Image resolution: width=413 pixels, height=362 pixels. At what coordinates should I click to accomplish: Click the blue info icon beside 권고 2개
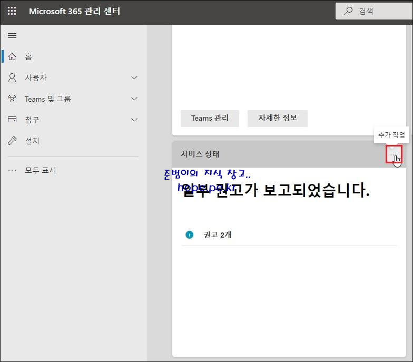[190, 234]
